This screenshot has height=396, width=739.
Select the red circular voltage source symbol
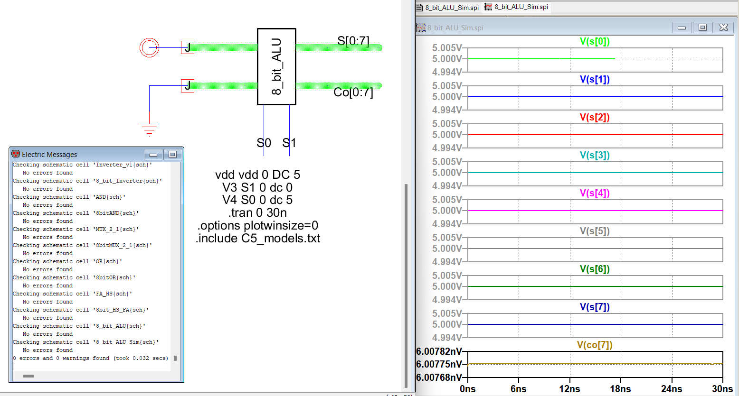pyautogui.click(x=149, y=47)
